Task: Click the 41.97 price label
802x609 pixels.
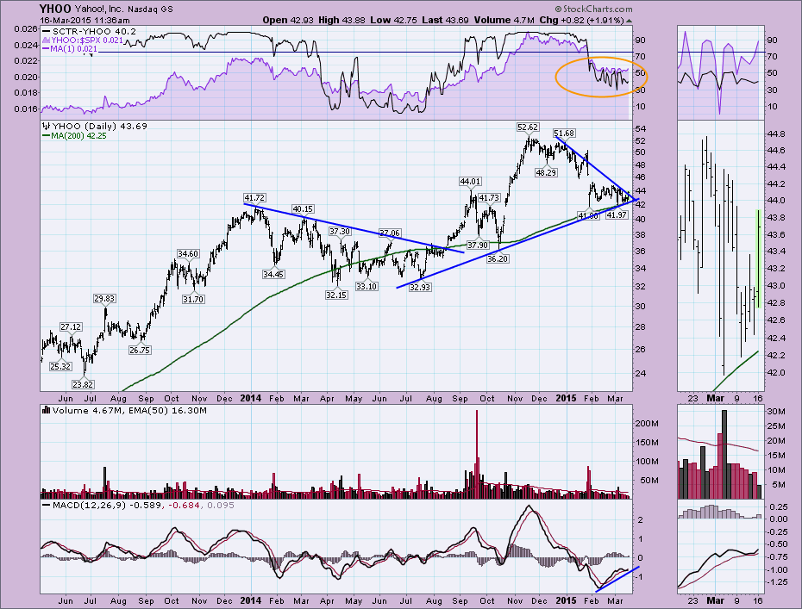Action: tap(617, 215)
